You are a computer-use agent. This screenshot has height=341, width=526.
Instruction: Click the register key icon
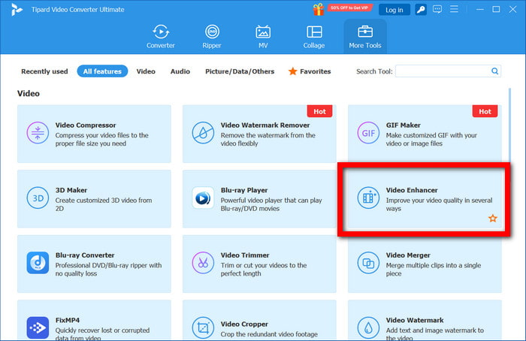pyautogui.click(x=421, y=9)
